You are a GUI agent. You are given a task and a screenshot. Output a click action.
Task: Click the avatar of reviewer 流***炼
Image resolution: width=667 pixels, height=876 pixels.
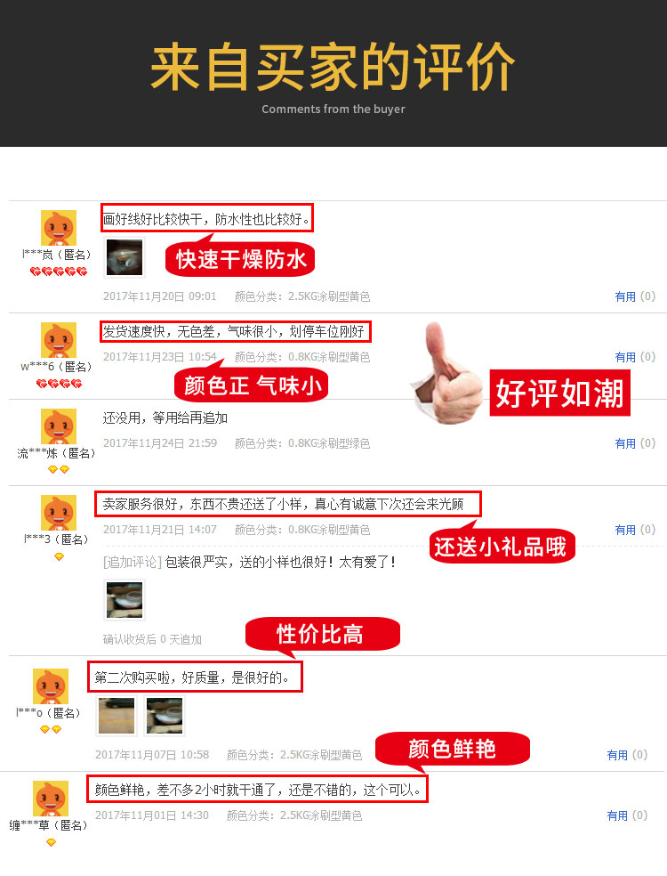tap(59, 426)
